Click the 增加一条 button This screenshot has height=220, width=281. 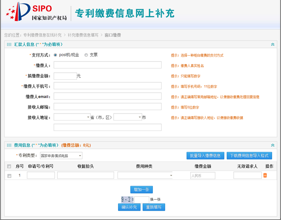pyautogui.click(x=142, y=190)
